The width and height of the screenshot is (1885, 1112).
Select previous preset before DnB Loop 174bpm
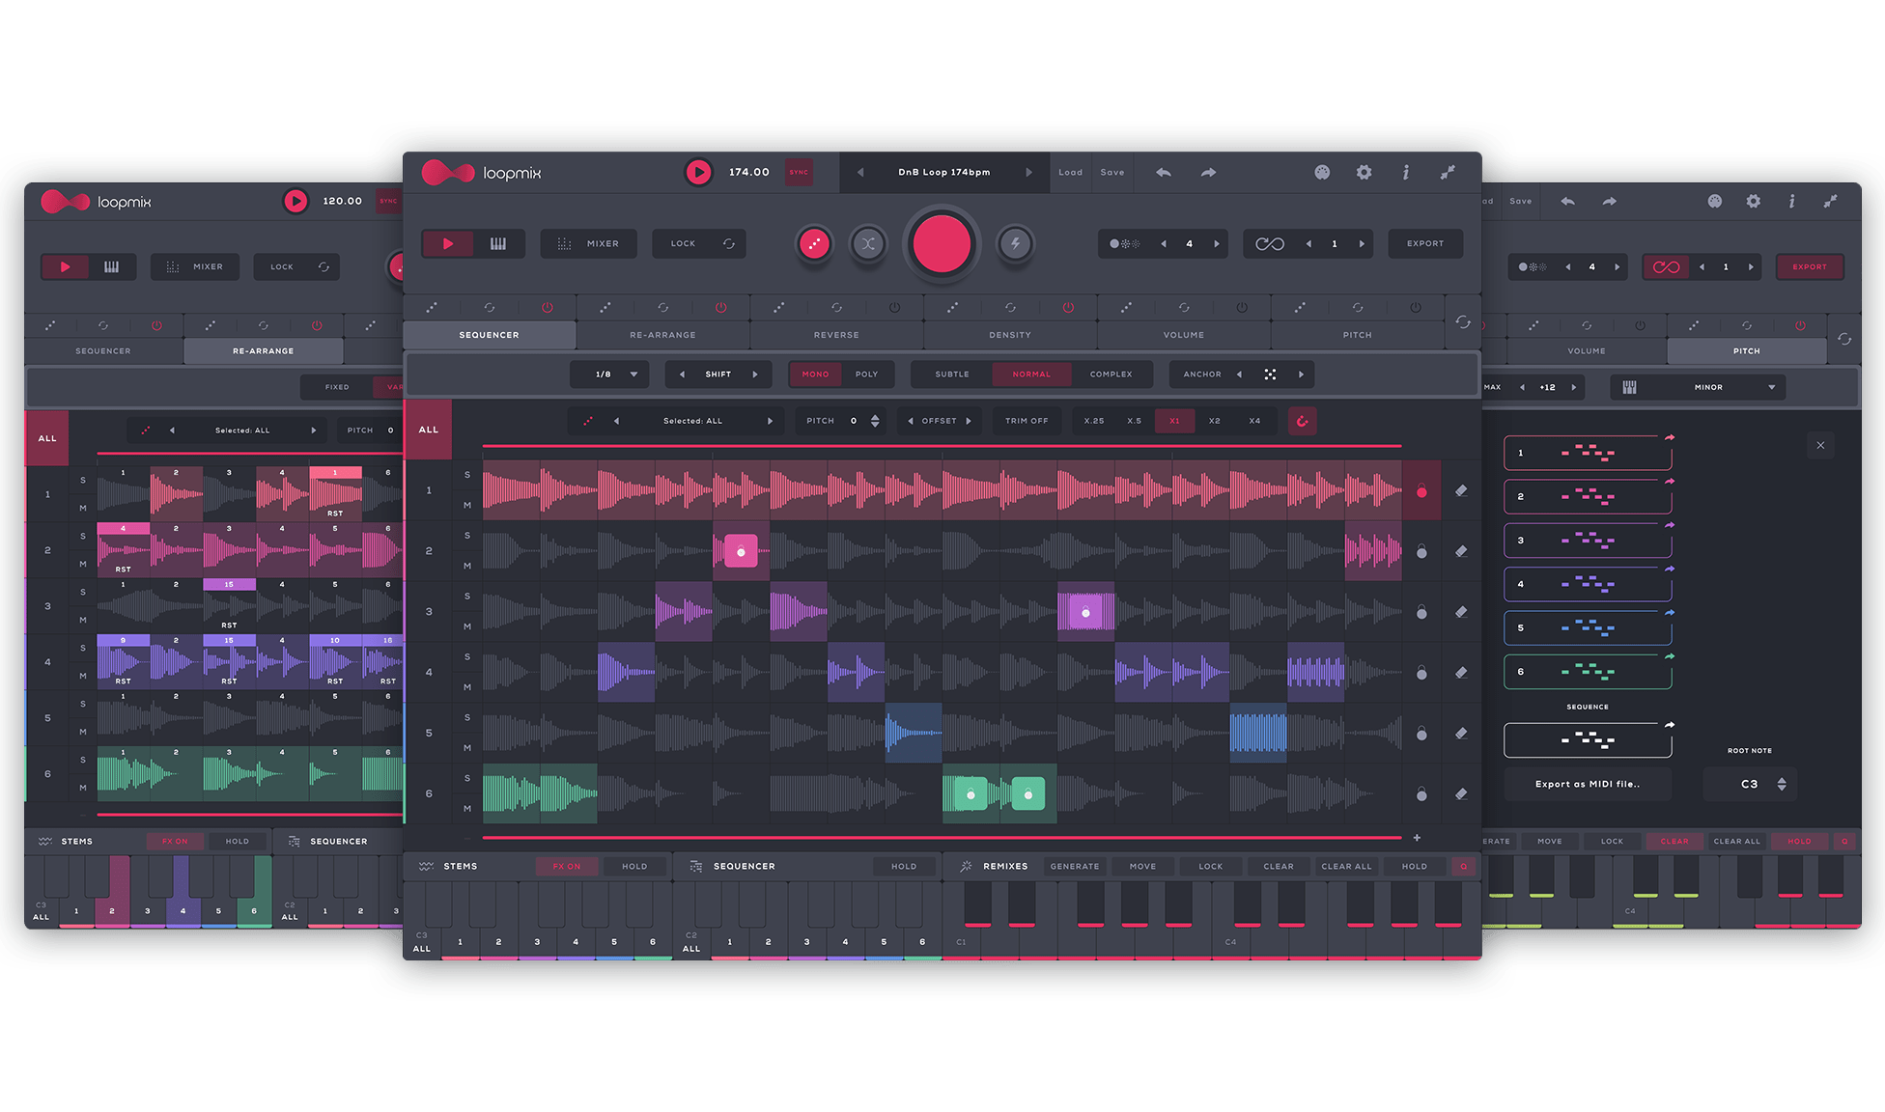(860, 172)
